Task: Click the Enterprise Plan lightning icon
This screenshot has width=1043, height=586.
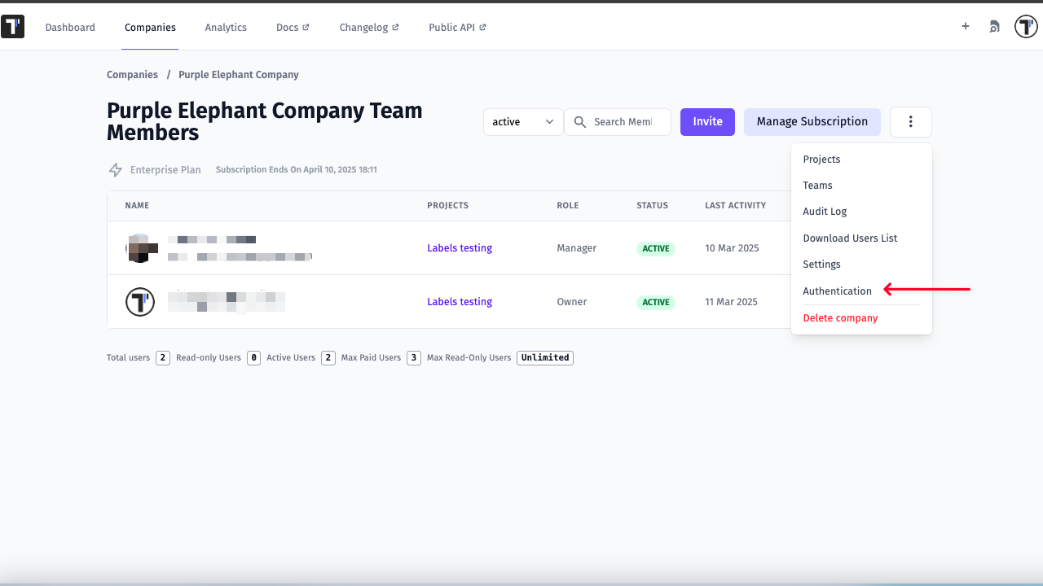Action: tap(116, 170)
